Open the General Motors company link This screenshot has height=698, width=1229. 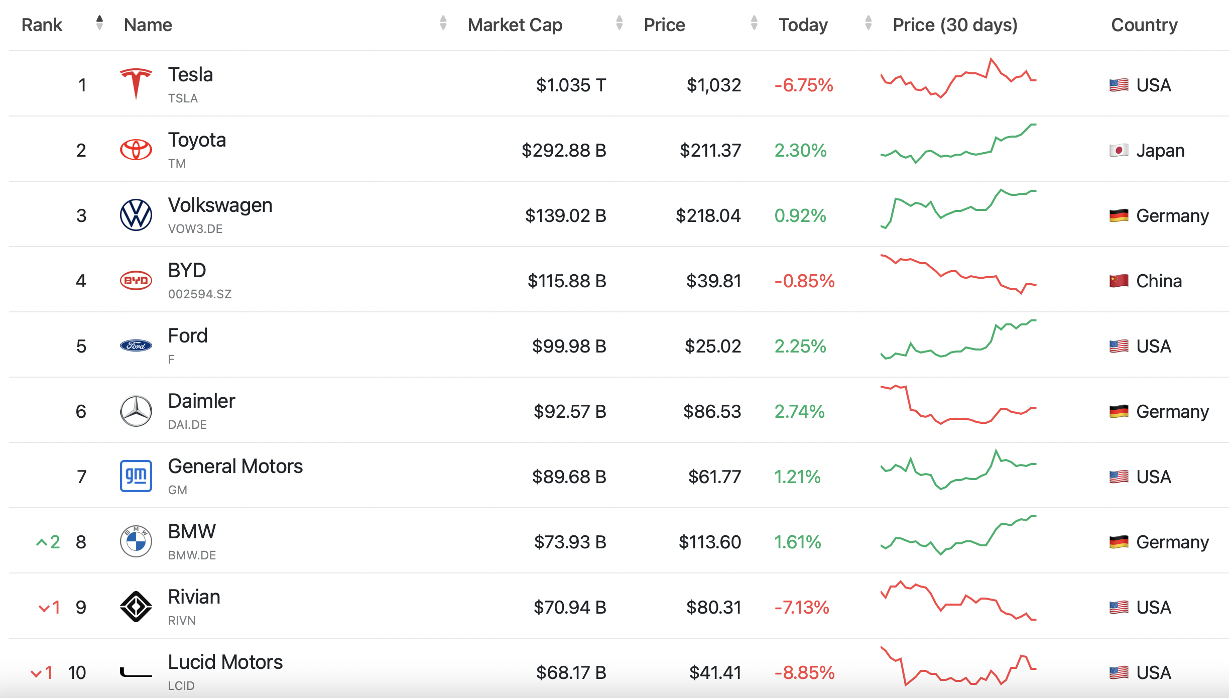pyautogui.click(x=235, y=466)
